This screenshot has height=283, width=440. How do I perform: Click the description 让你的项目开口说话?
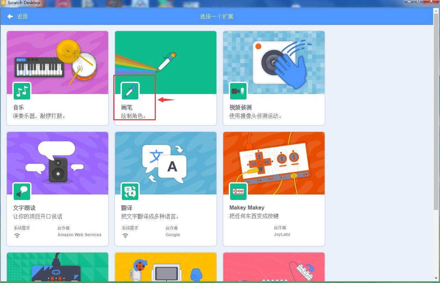(x=38, y=216)
